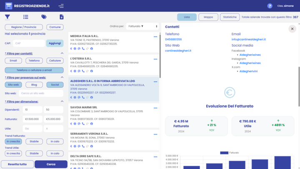
Task: Click the download file icon
Action: pos(62,17)
